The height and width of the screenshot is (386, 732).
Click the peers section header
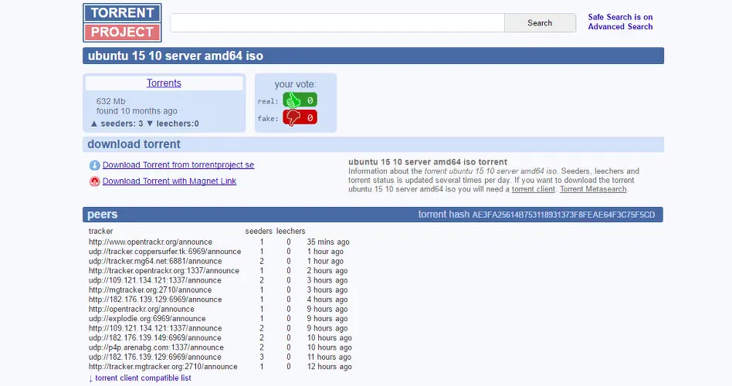pos(102,215)
